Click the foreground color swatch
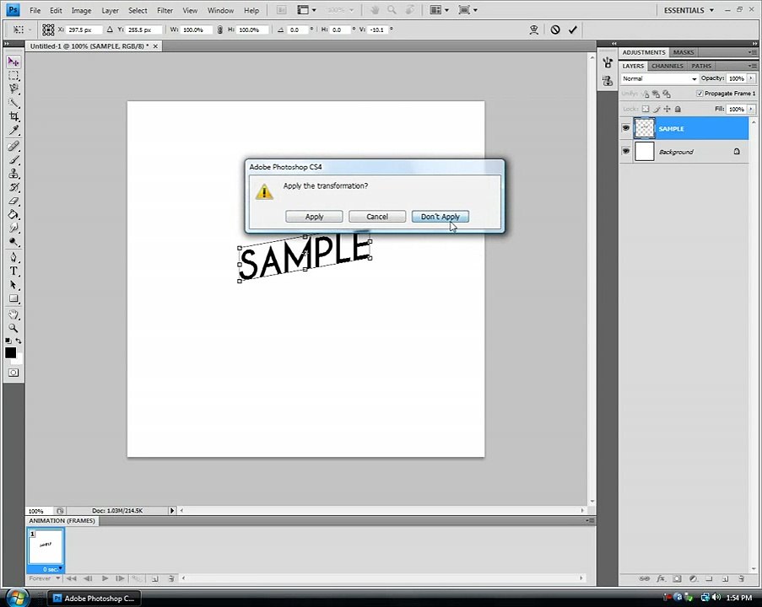Viewport: 762px width, 607px height. pyautogui.click(x=11, y=353)
